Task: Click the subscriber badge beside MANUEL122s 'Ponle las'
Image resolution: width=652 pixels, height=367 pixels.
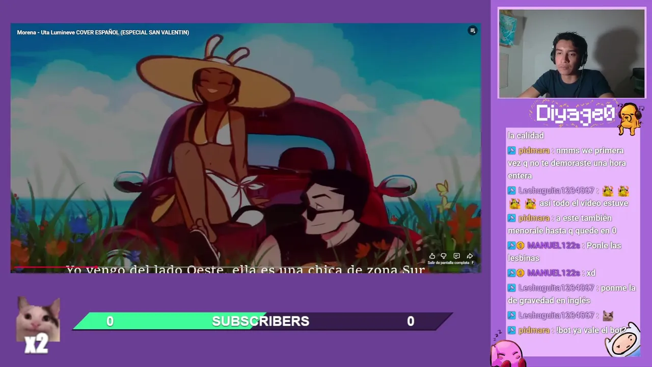Action: (521, 246)
